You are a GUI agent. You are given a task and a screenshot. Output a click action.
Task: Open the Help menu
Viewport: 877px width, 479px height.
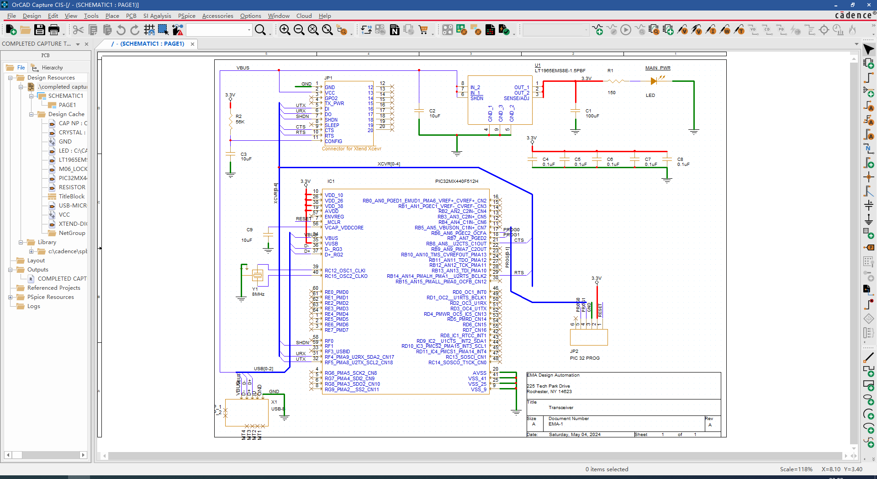coord(325,16)
